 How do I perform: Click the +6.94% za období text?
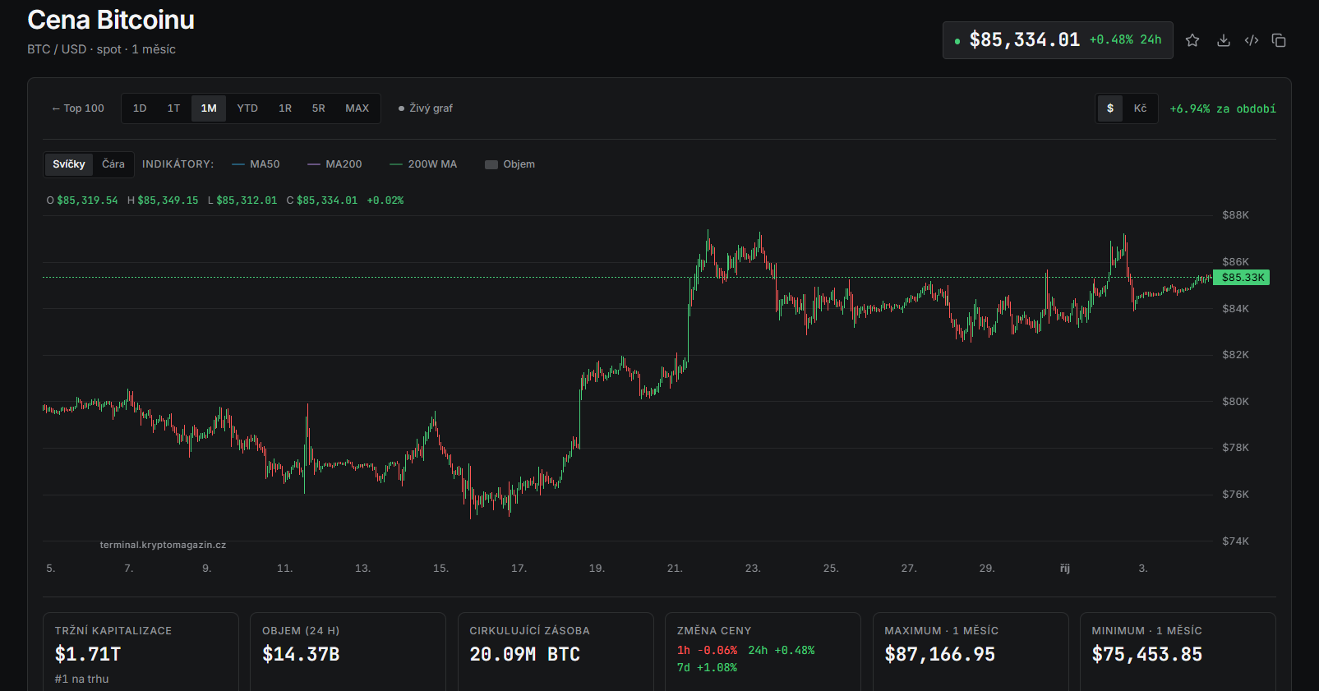pyautogui.click(x=1223, y=108)
